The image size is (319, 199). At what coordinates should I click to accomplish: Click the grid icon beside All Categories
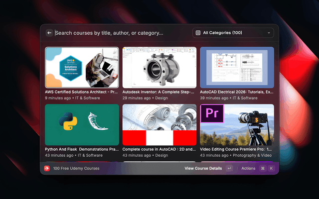(198, 33)
